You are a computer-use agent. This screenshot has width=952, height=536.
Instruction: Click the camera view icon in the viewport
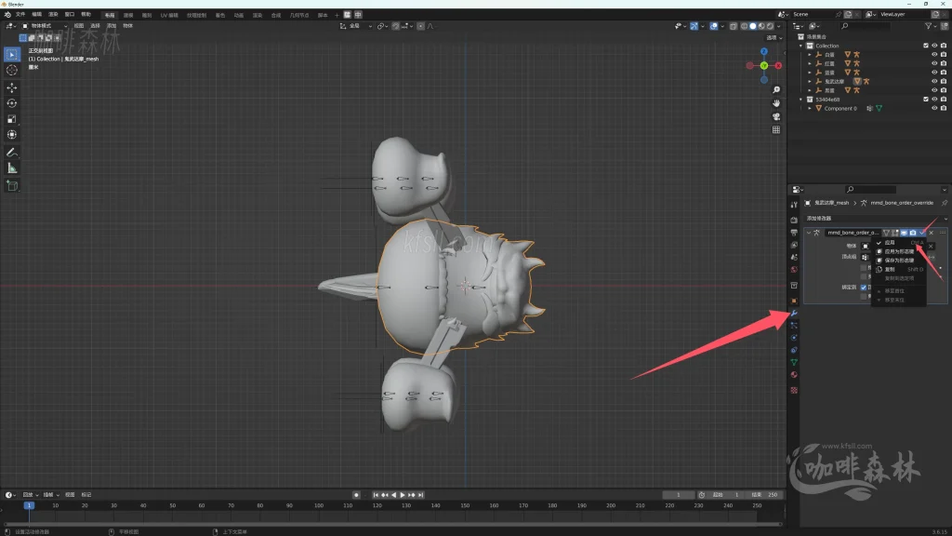click(x=776, y=116)
